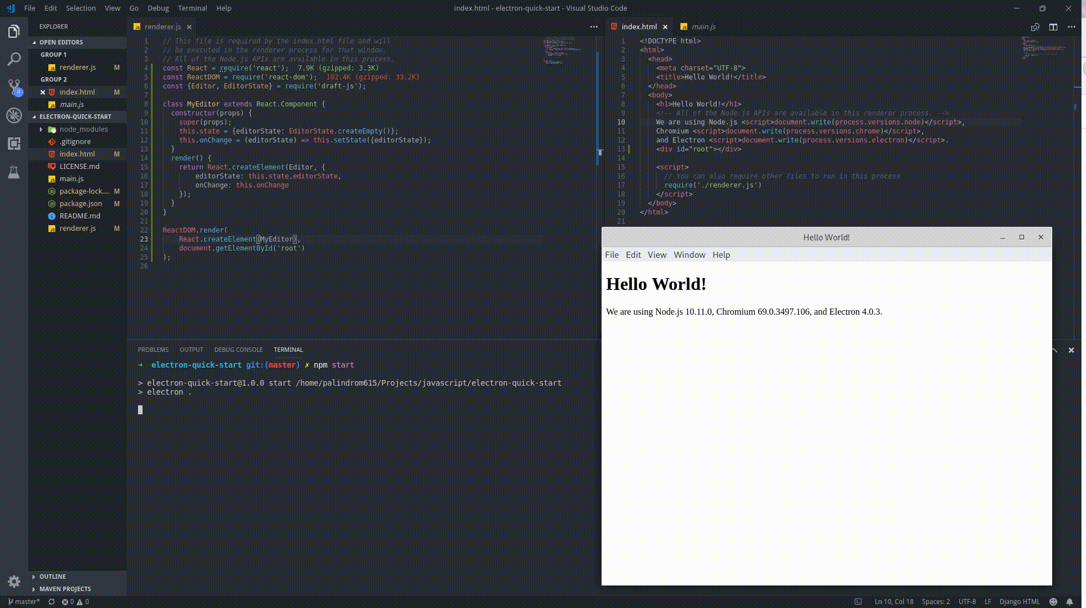
Task: Open the Test view flask icon
Action: pyautogui.click(x=14, y=172)
